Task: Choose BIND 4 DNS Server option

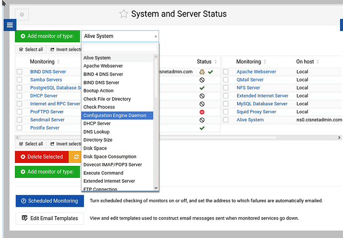Action: (x=117, y=75)
